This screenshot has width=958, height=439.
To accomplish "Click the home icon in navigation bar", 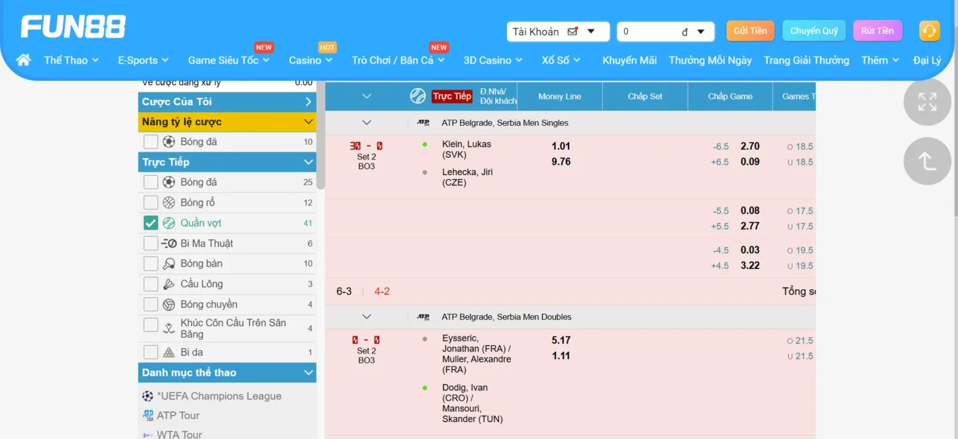I will 23,60.
